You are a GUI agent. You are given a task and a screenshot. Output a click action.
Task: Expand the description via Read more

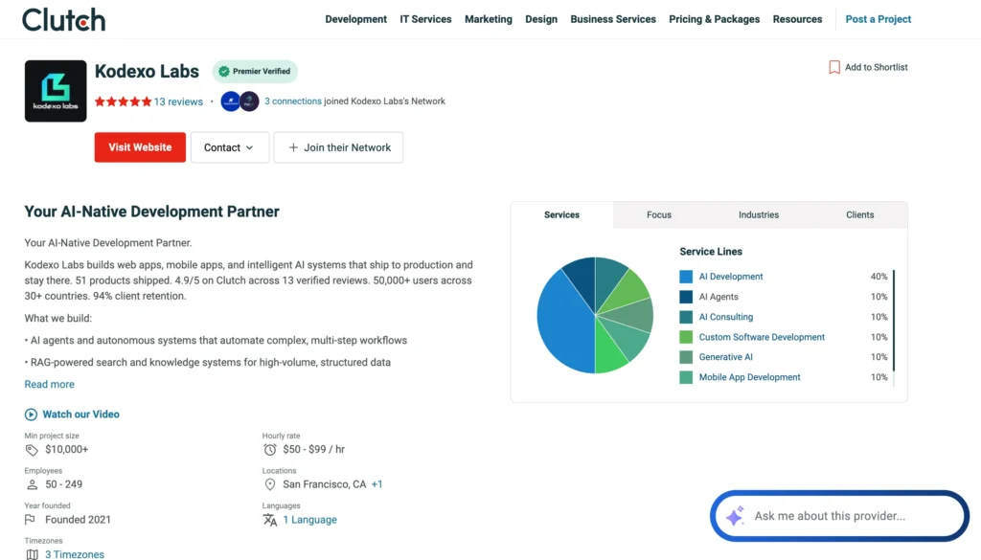click(49, 384)
